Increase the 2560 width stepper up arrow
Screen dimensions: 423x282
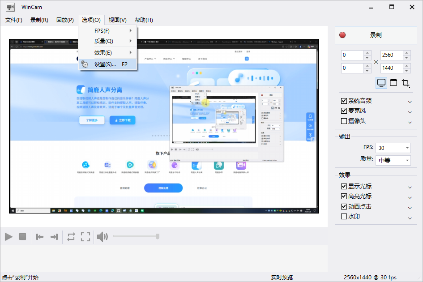click(x=407, y=53)
